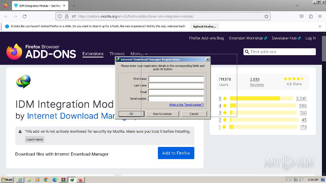Click the Refresh Firefox… button
The width and height of the screenshot is (326, 183).
click(205, 26)
